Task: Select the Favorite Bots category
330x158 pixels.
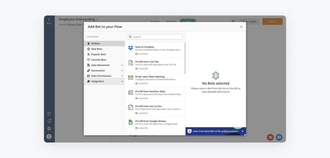Action: coord(98,60)
